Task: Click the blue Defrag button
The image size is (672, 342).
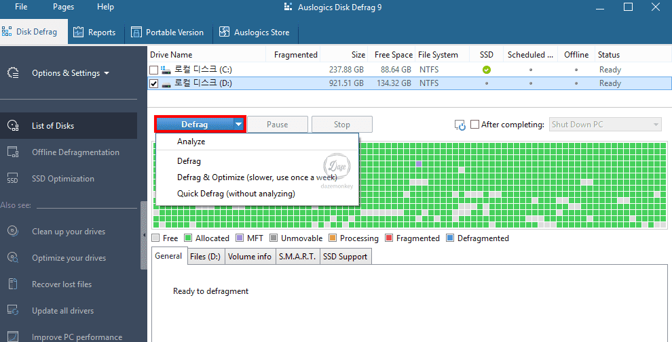Action: (195, 125)
